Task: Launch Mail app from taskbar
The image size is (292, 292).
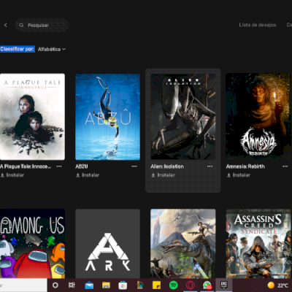Action: tap(89, 285)
